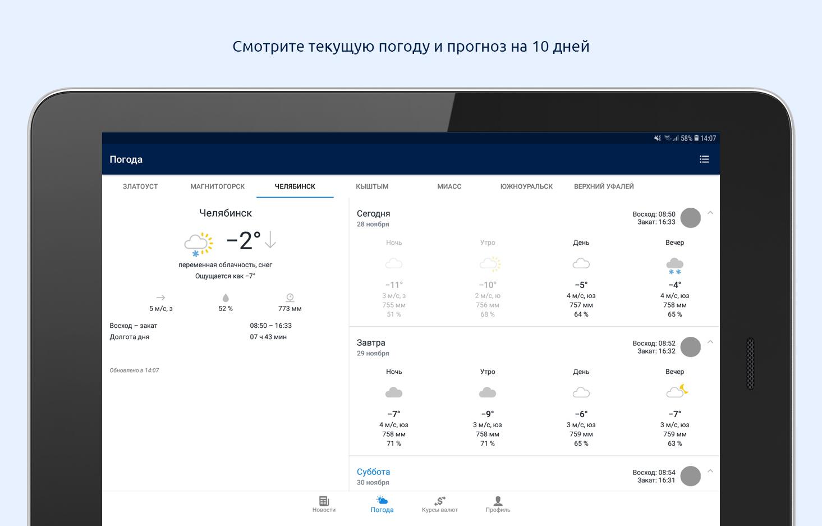Click the moon phase circle for Сегодня
This screenshot has height=526, width=822.
(x=691, y=218)
